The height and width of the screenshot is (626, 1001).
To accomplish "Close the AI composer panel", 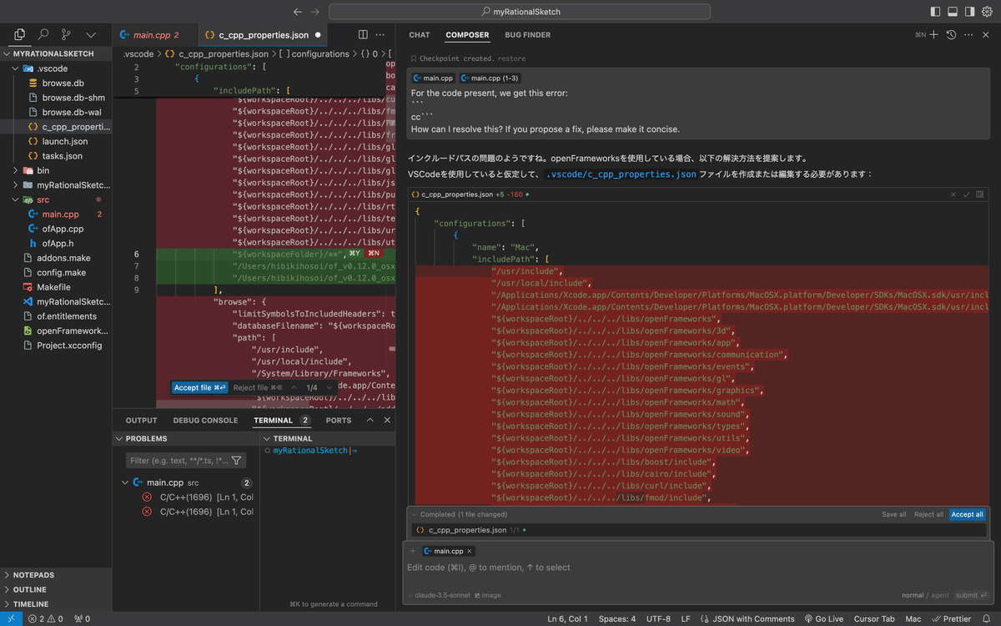I will tap(987, 35).
